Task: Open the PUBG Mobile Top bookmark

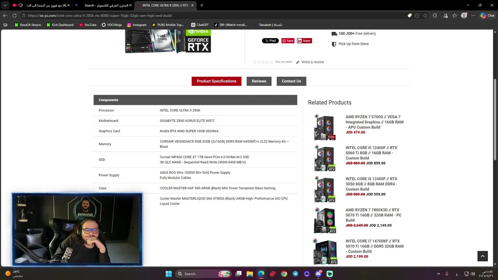Action: coord(168,25)
